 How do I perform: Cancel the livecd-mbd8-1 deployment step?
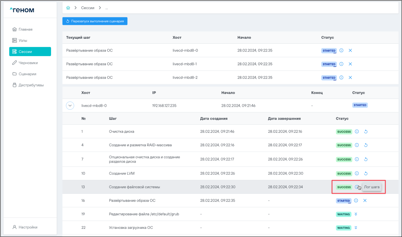pyautogui.click(x=350, y=64)
